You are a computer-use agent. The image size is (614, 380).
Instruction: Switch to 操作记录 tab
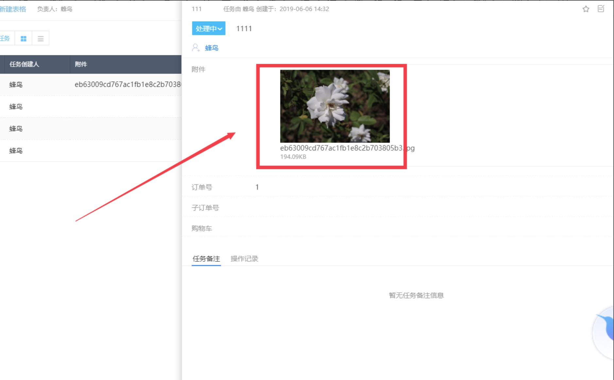click(244, 259)
